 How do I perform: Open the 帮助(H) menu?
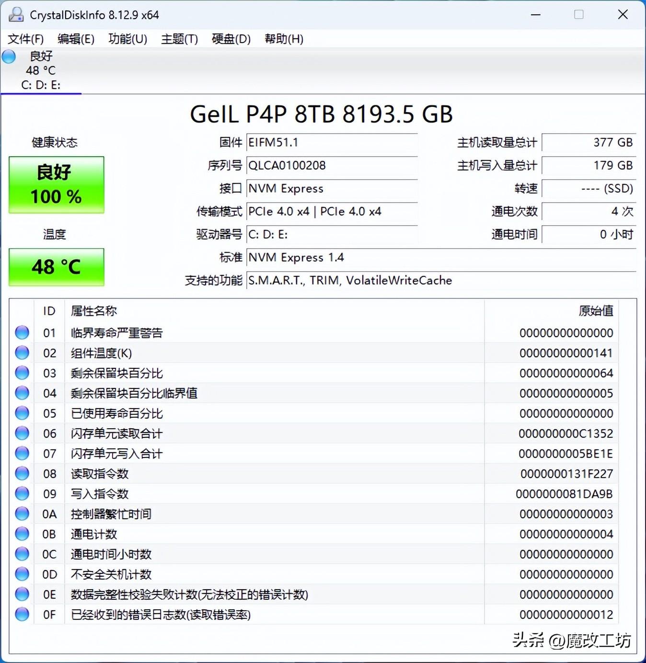pyautogui.click(x=284, y=39)
